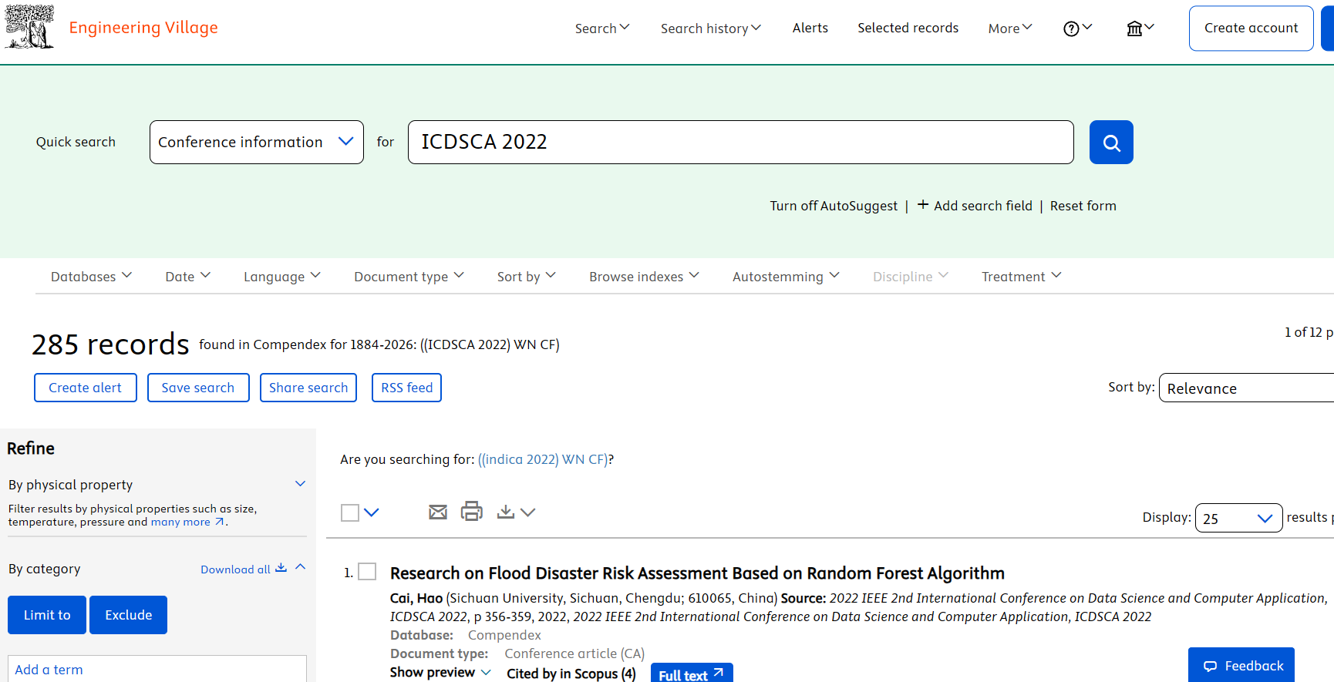Viewport: 1334px width, 682px height.
Task: Click the Reset form link
Action: (x=1083, y=206)
